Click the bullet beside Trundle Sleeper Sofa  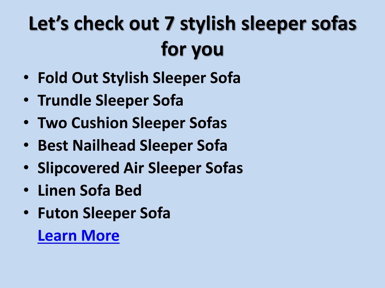click(26, 100)
